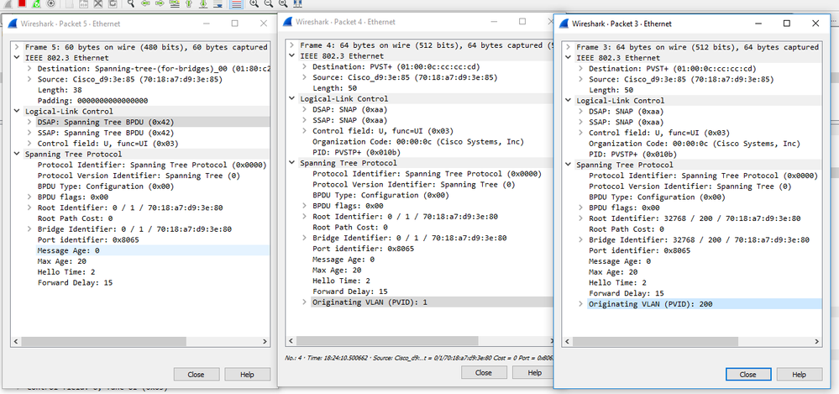Expand Frame 5 details in Packet 5 window

17,47
